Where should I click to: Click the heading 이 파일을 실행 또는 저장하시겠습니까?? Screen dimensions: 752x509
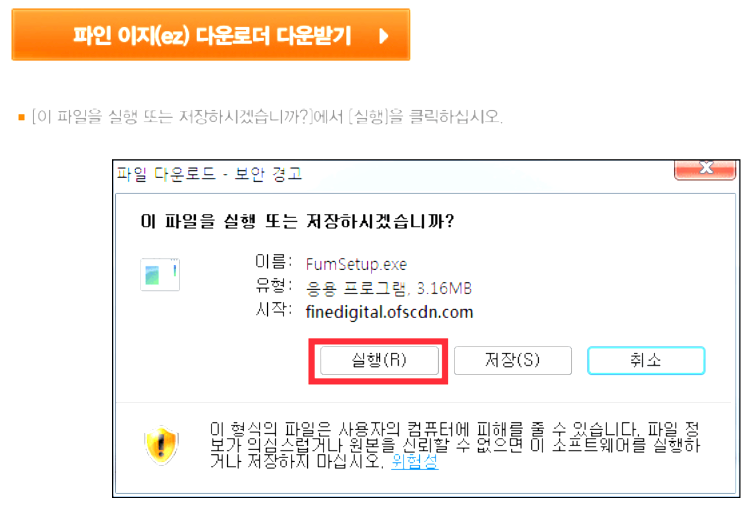click(298, 222)
